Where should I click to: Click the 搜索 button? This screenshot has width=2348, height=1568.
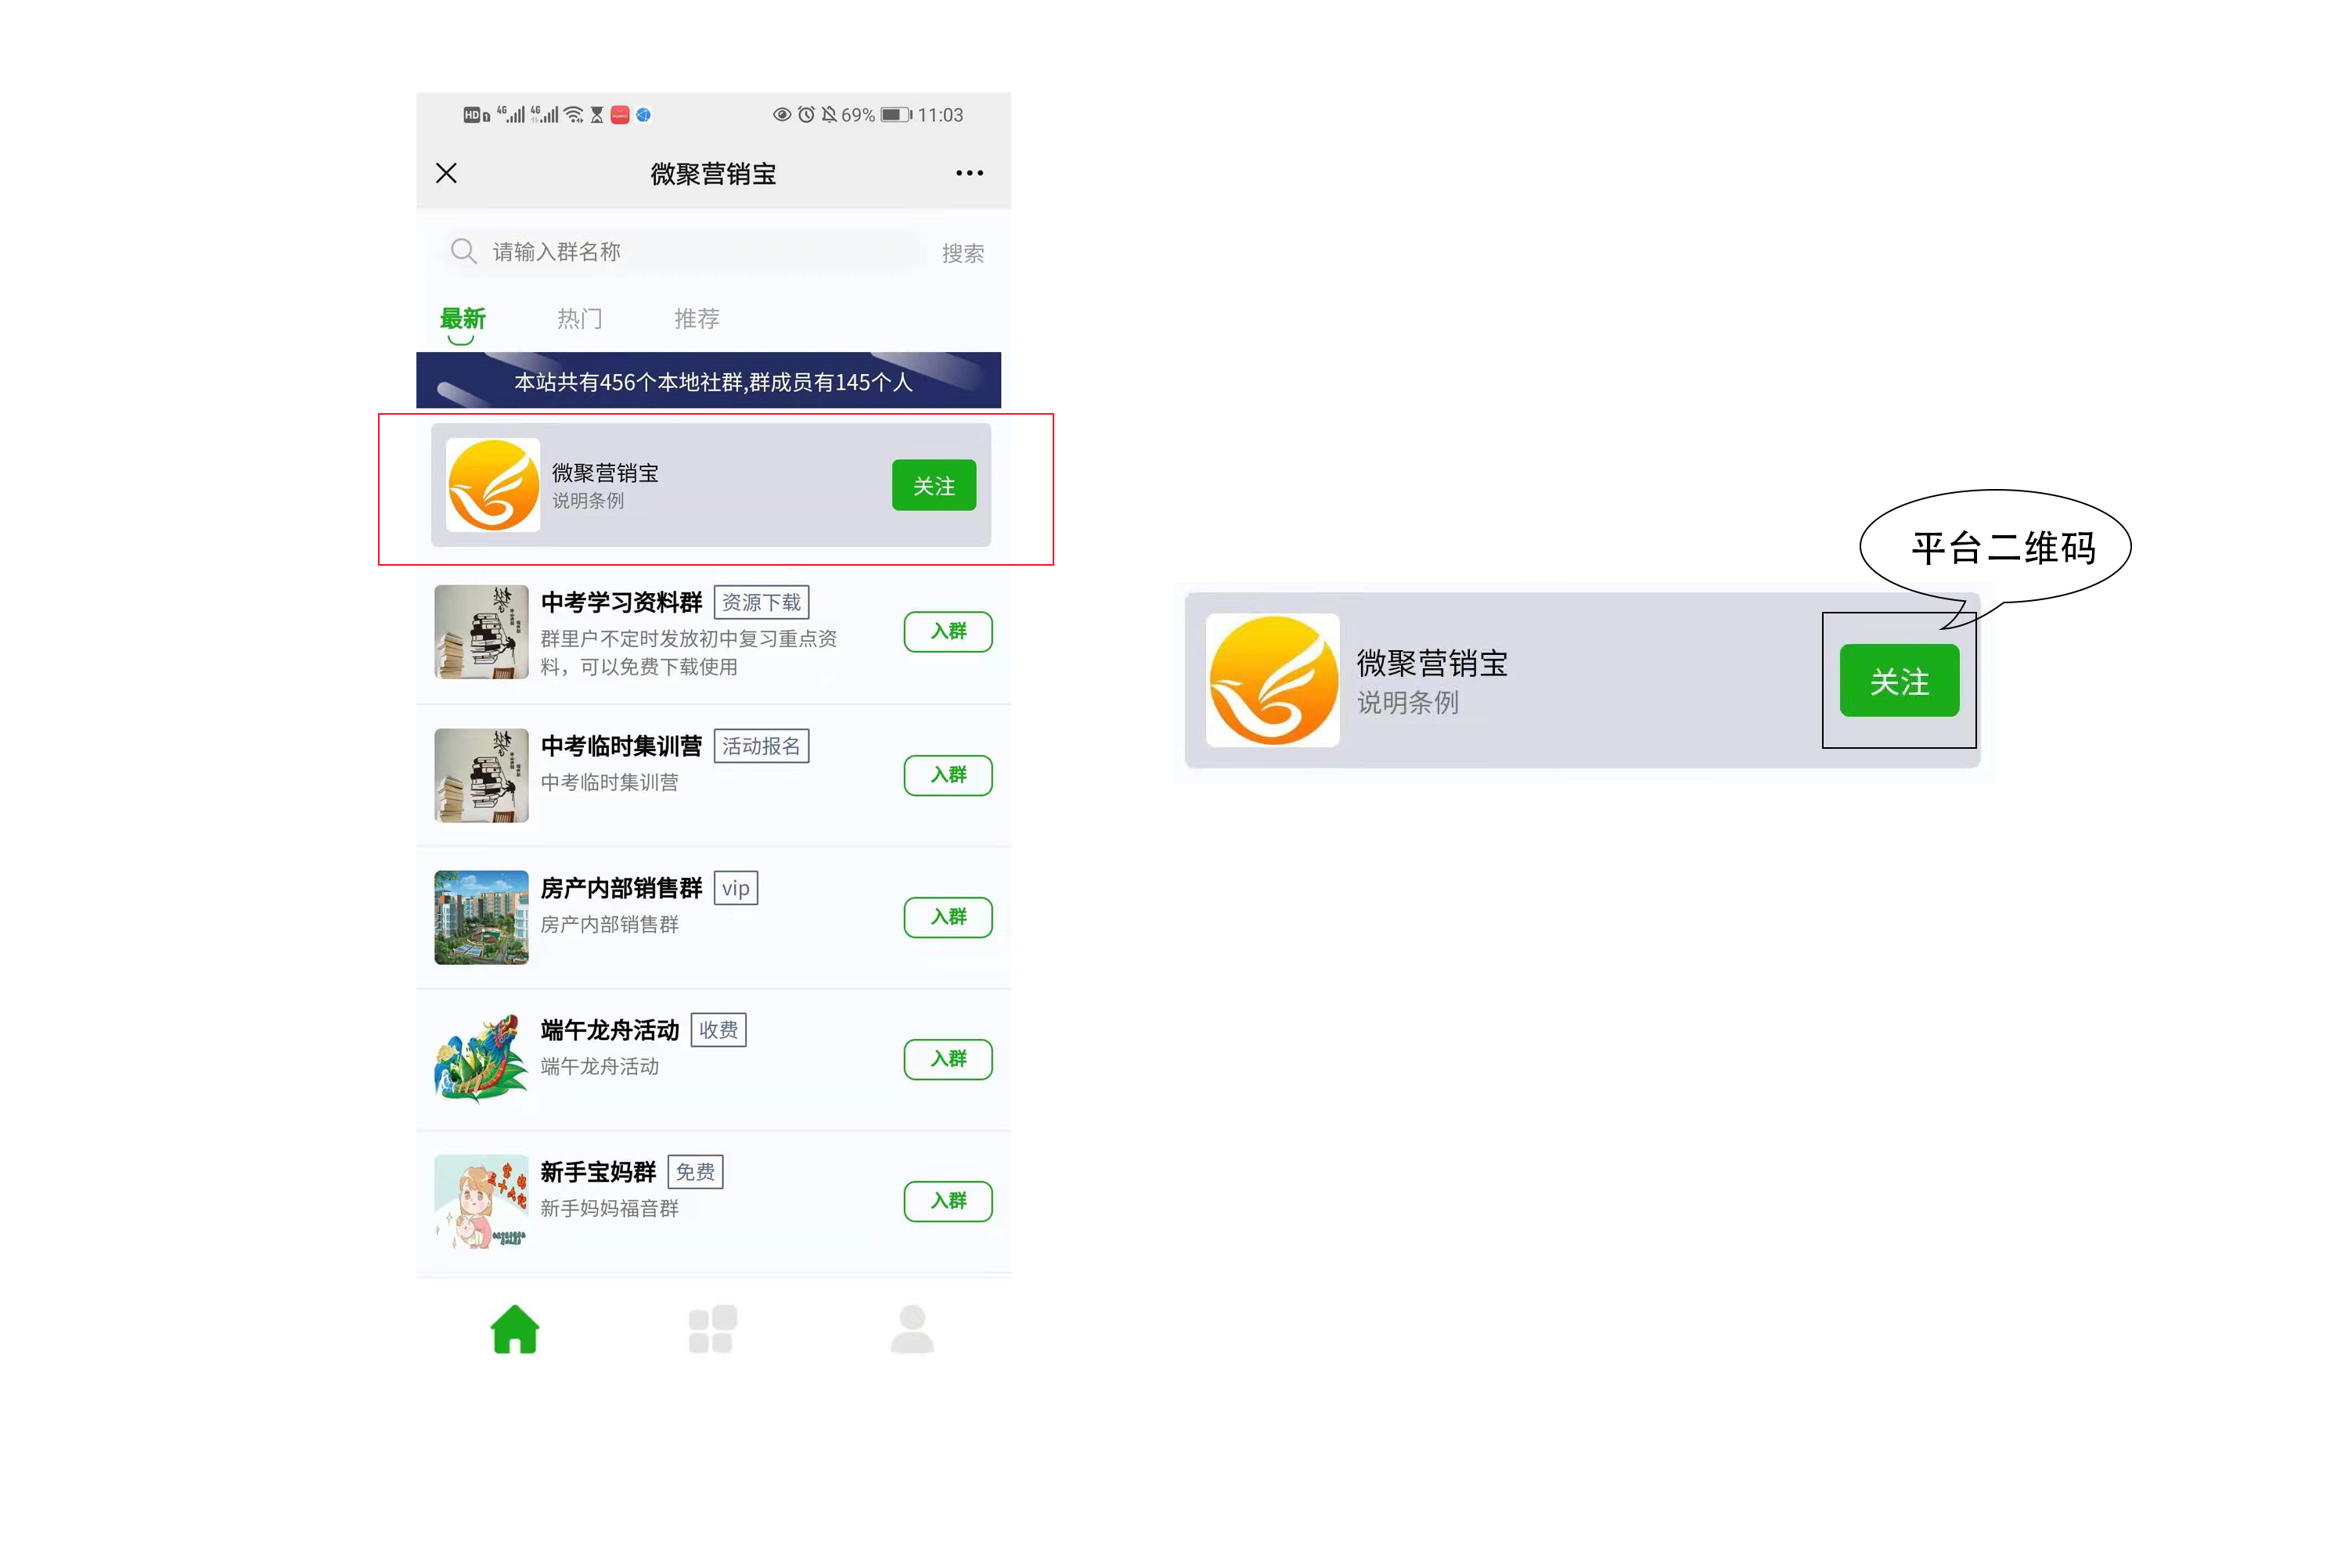[x=963, y=253]
